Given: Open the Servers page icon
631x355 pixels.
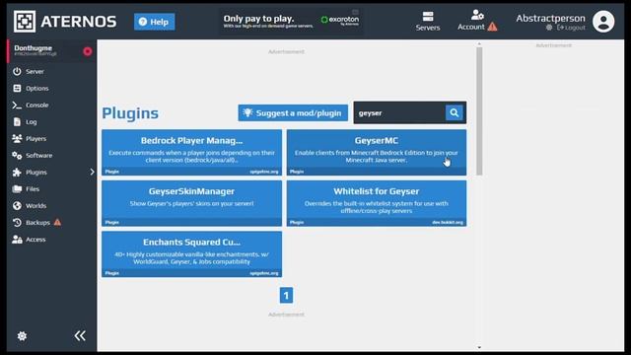Looking at the screenshot, I should pos(428,17).
